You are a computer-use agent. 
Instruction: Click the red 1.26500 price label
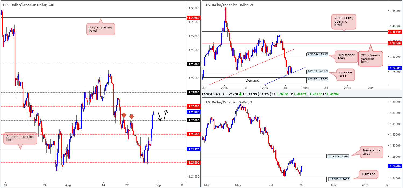[193, 106]
